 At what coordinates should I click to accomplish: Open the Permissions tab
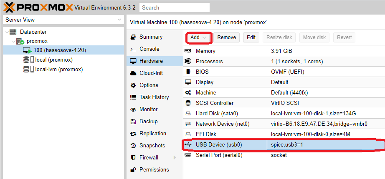155,169
